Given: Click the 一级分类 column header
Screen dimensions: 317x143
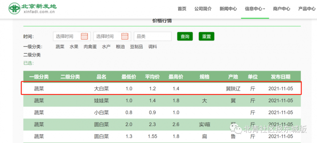Looking at the screenshot, I should pos(39,77).
